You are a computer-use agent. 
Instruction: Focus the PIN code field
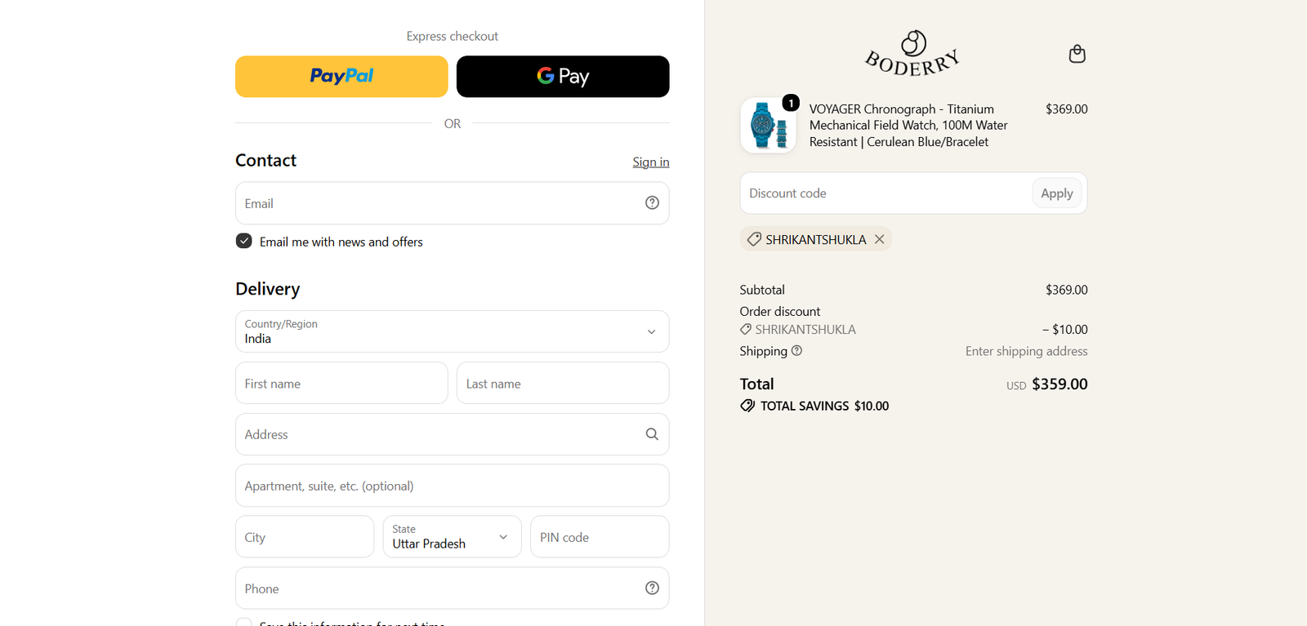600,537
